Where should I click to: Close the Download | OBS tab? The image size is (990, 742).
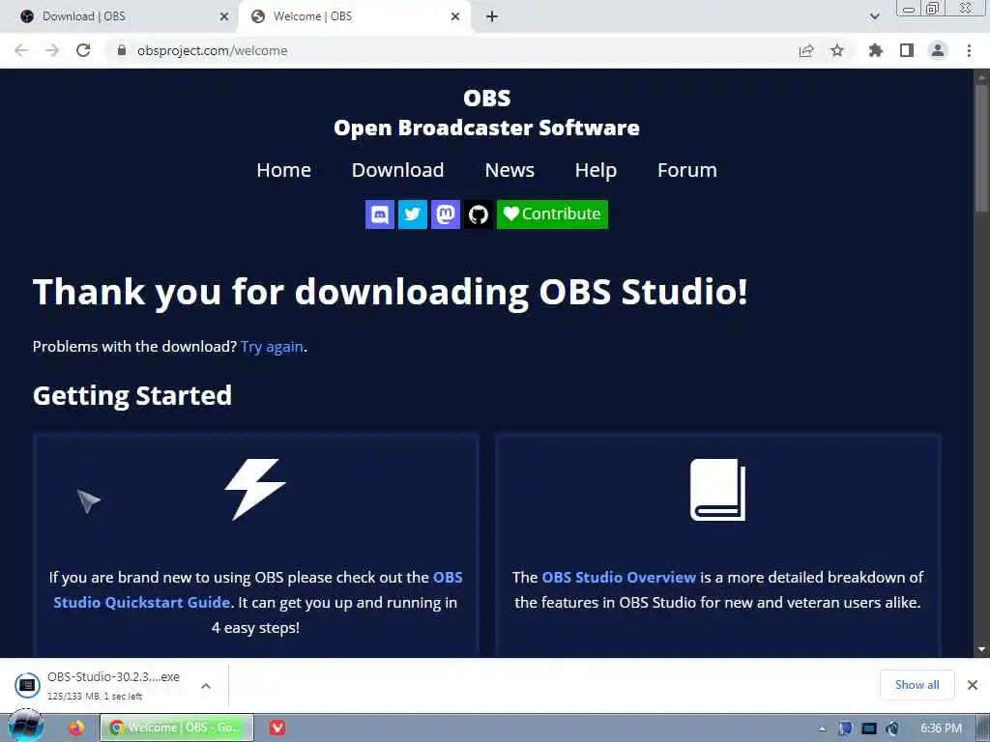pyautogui.click(x=223, y=16)
